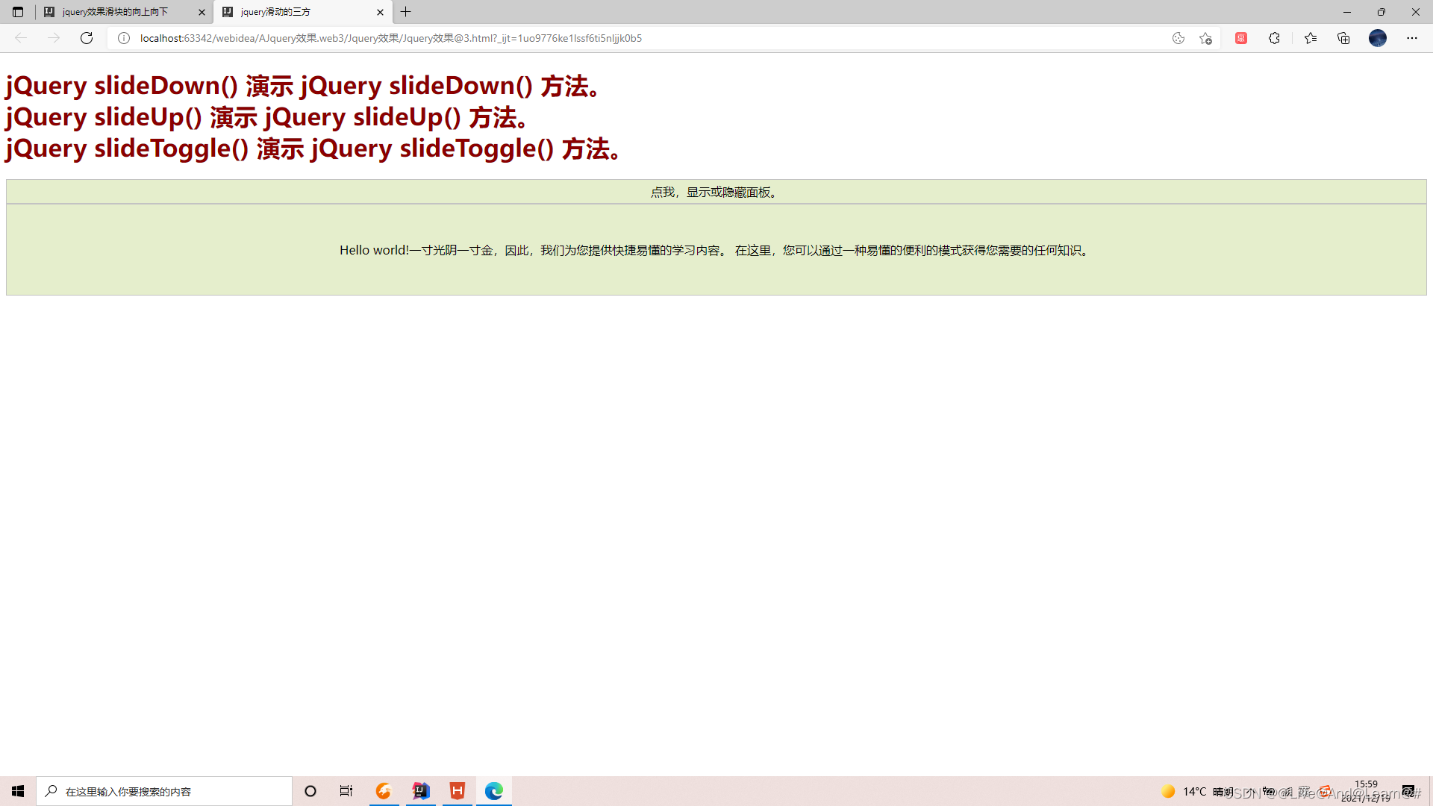Screen dimensions: 1433x806
Task: Open the Favorites list icon
Action: coord(1311,38)
